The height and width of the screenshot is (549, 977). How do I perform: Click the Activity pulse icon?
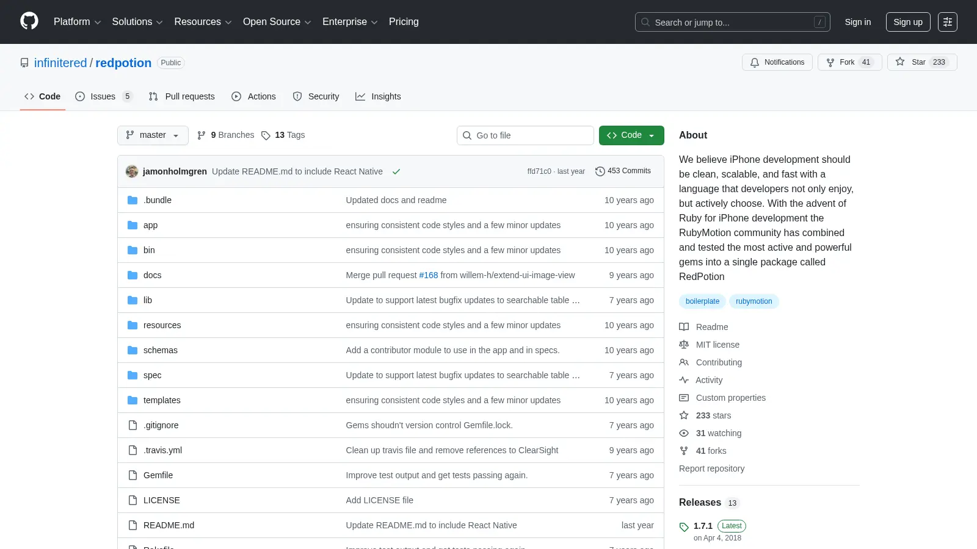coord(684,380)
